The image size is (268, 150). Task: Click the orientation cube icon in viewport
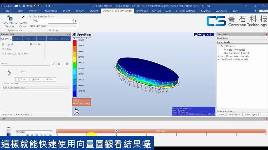click(77, 112)
